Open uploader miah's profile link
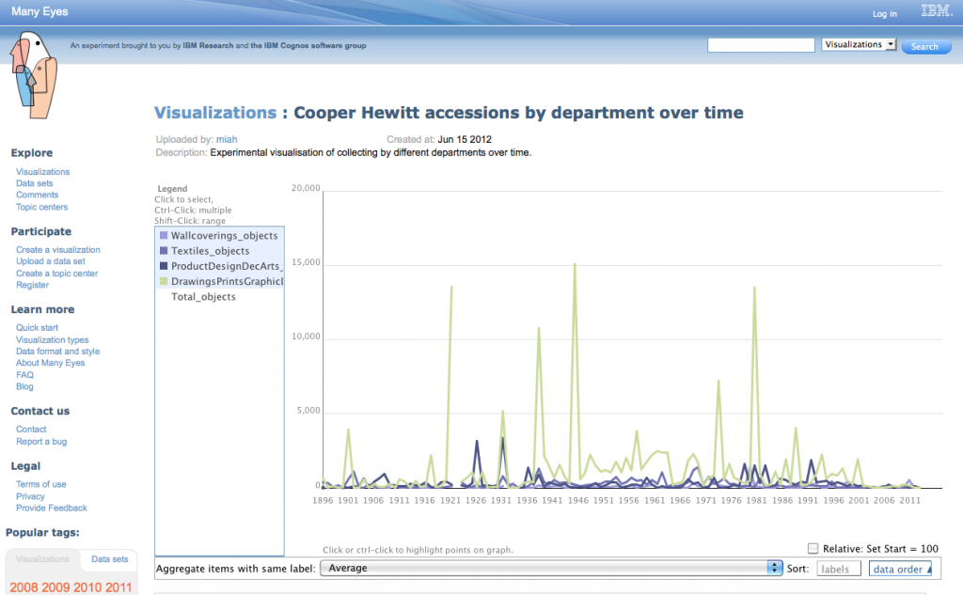The image size is (963, 595). (227, 139)
